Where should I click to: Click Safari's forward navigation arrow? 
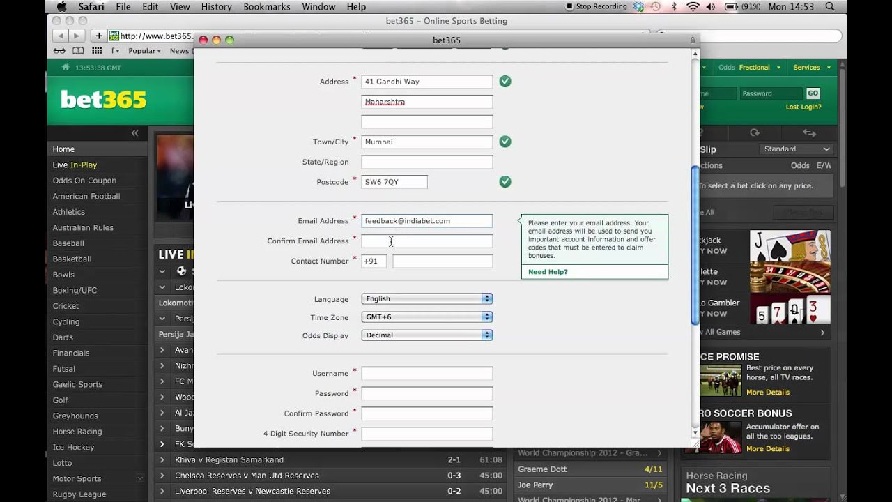pyautogui.click(x=77, y=36)
